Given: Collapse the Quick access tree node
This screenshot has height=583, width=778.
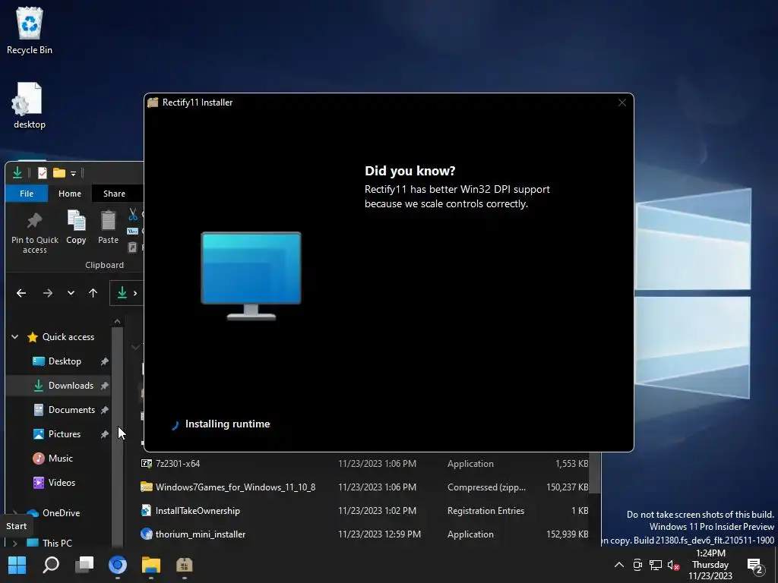Looking at the screenshot, I should click(x=15, y=336).
